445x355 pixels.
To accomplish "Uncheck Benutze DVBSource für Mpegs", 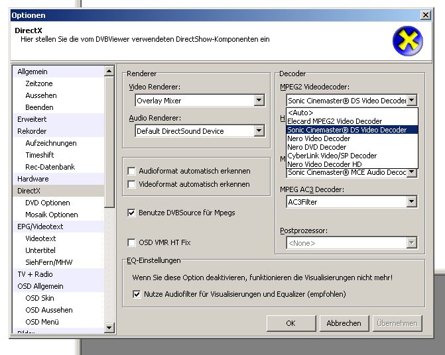I will pyautogui.click(x=132, y=213).
